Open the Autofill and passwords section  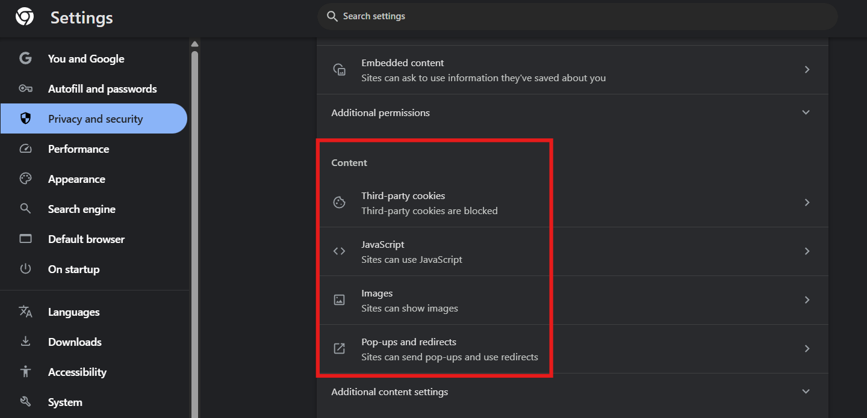tap(102, 89)
